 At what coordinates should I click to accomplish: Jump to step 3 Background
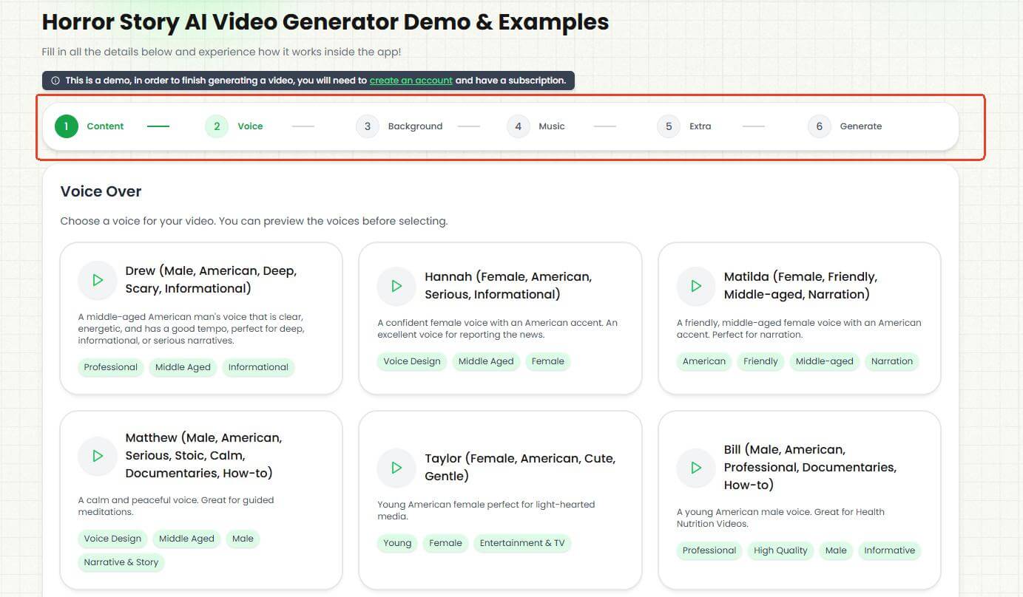coord(368,126)
